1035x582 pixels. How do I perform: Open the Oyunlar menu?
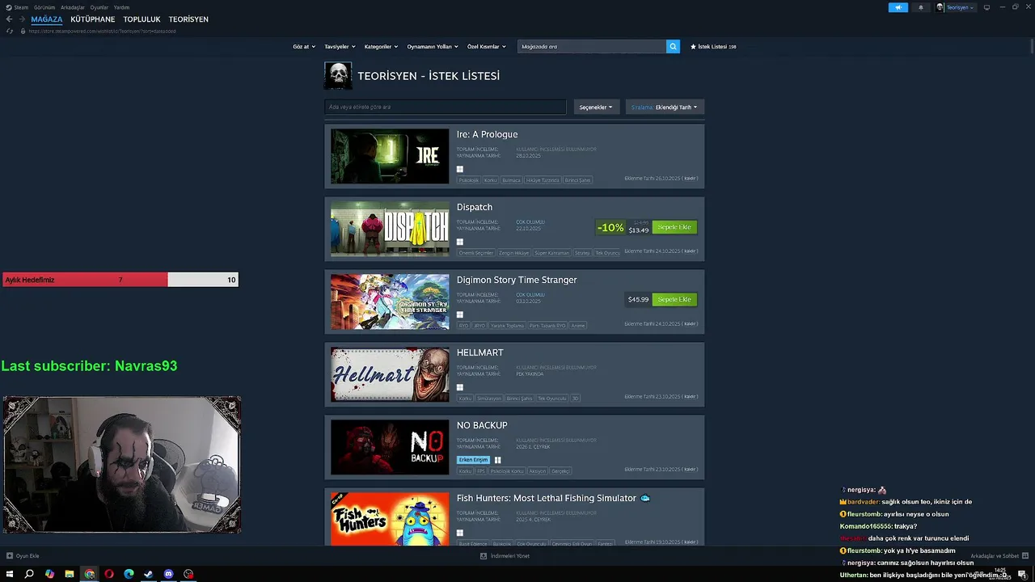click(x=99, y=7)
